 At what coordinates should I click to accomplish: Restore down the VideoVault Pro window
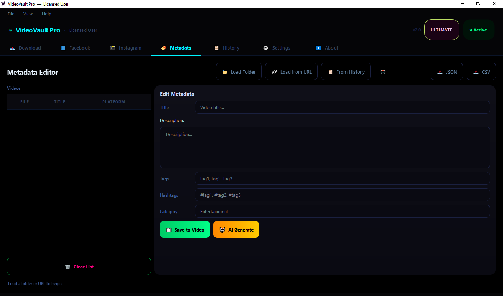pyautogui.click(x=478, y=4)
